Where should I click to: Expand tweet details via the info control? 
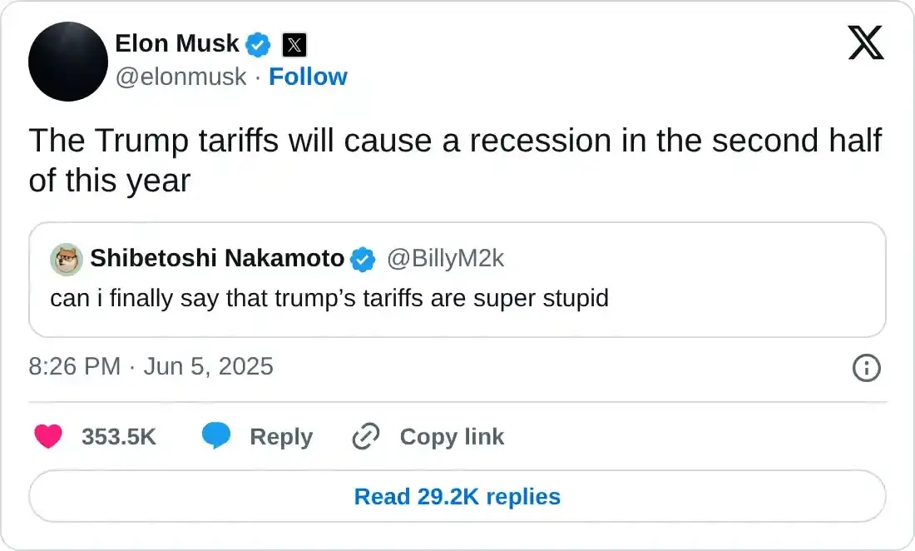pos(866,368)
